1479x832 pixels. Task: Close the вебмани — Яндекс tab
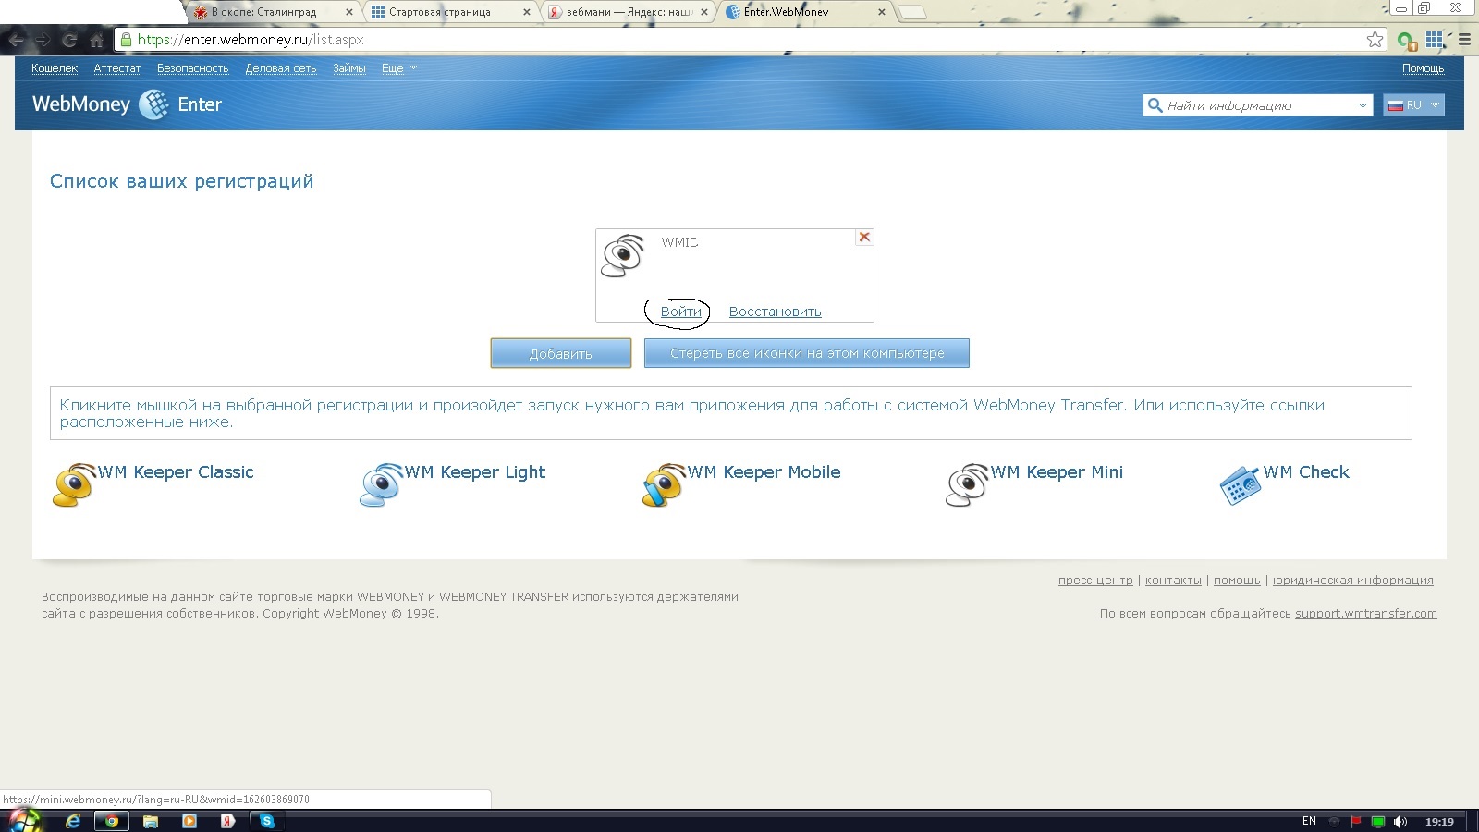click(704, 12)
